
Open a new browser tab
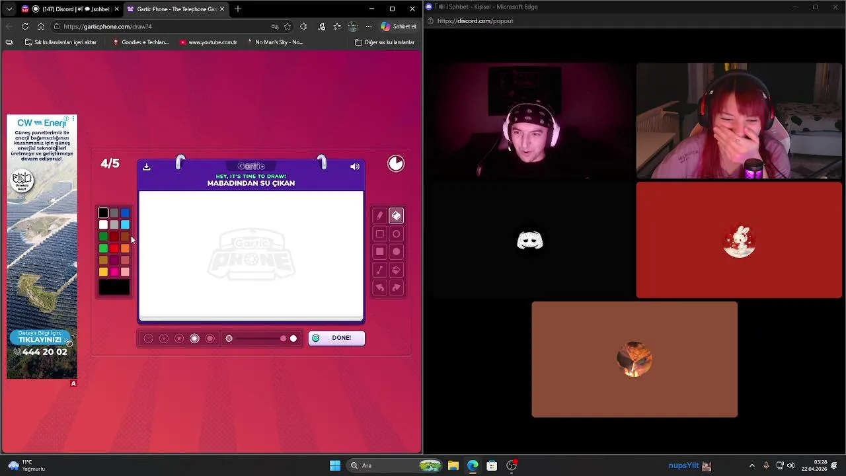coord(238,9)
